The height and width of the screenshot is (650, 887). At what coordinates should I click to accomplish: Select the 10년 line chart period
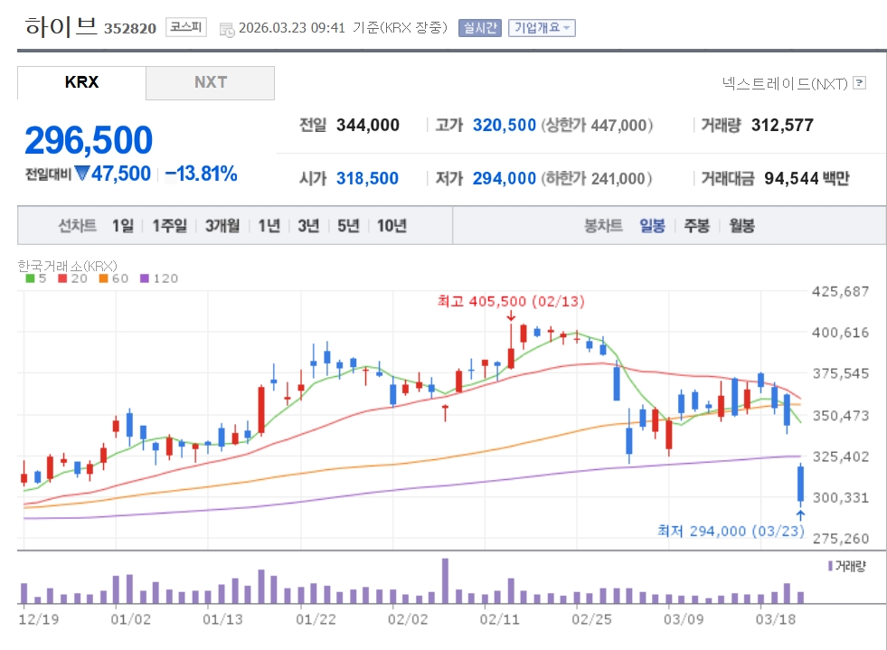tap(392, 226)
